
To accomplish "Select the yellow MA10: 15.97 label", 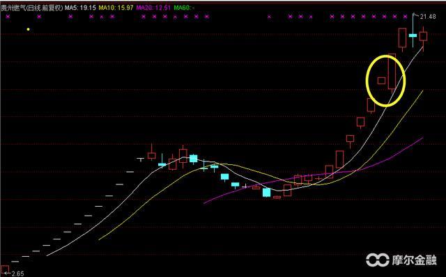I will coord(116,8).
